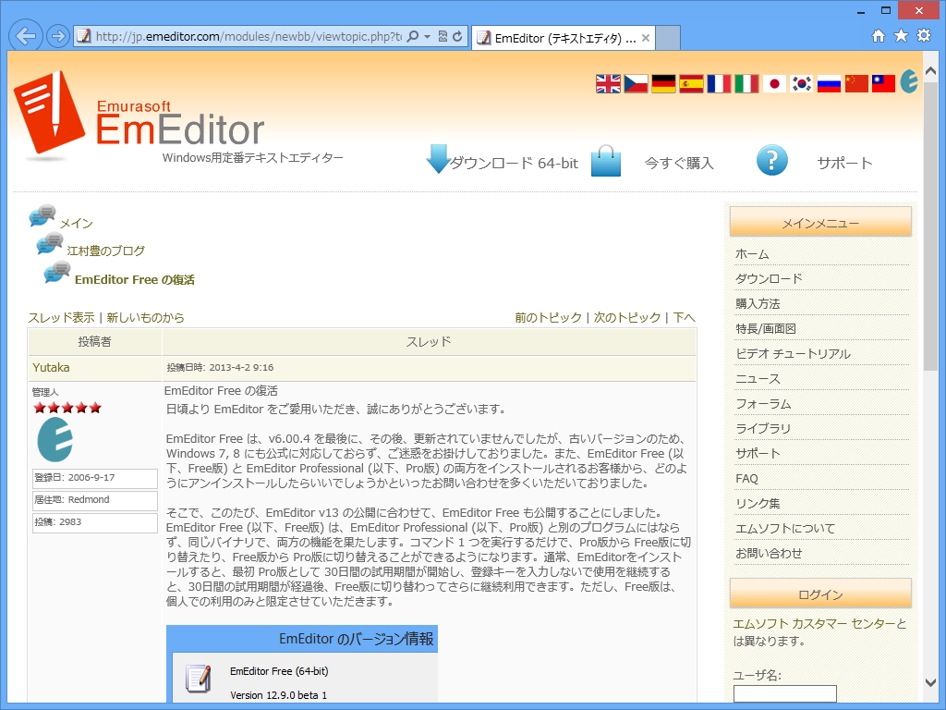Switch language using French flag
This screenshot has width=946, height=710.
pyautogui.click(x=719, y=84)
